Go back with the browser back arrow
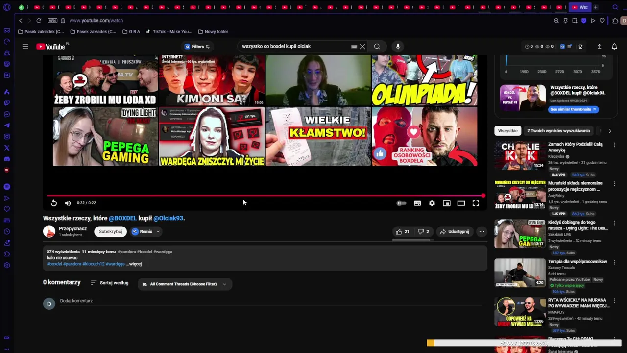This screenshot has width=627, height=353. click(x=20, y=21)
